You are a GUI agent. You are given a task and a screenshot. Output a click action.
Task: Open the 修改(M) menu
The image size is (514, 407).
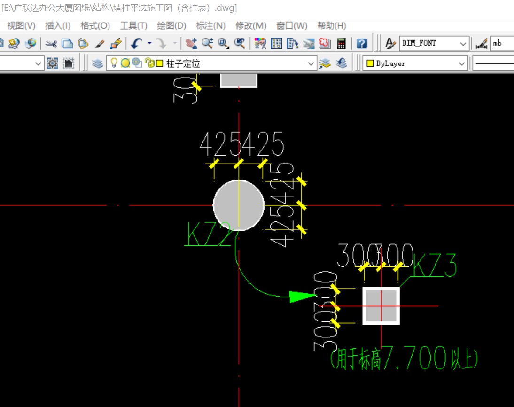[x=251, y=25]
